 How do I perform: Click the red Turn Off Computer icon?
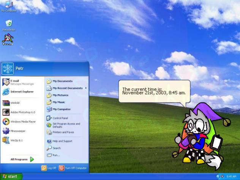(62, 168)
